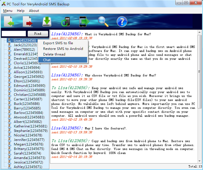Open help via blue question mark icon
This screenshot has width=203, height=170.
[122, 22]
